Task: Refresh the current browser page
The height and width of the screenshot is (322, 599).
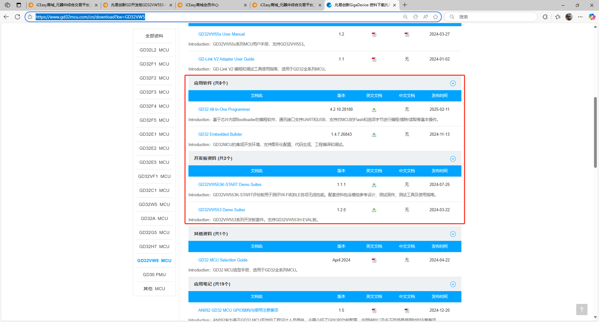Action: 17,17
